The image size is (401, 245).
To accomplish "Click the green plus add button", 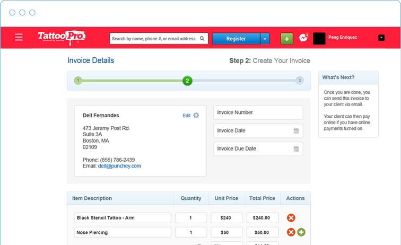I will (286, 39).
